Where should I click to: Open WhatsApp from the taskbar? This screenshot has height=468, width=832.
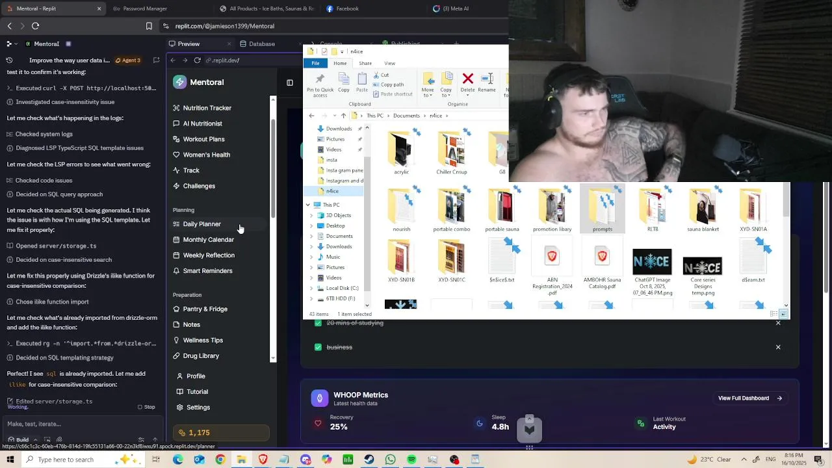point(390,460)
